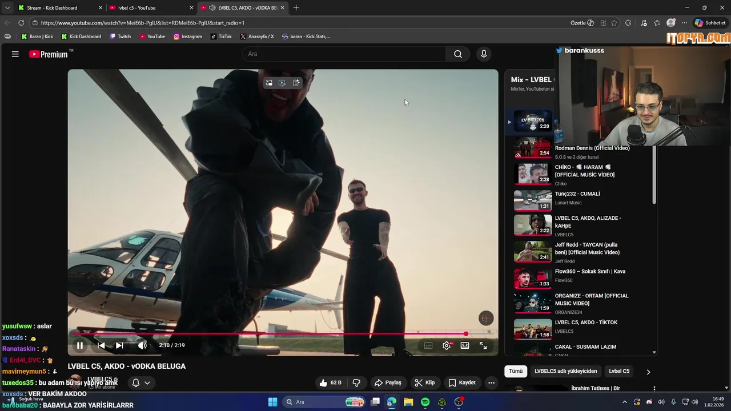Open the baran - Kick Stats bookmark
This screenshot has height=411, width=731.
point(306,37)
